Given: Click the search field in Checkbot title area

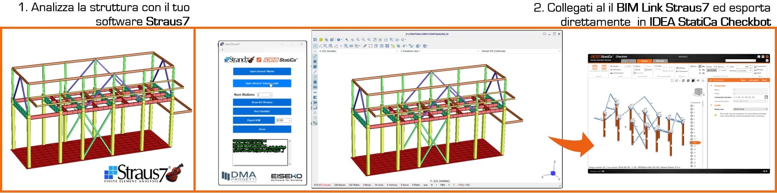Looking at the screenshot, I should [740, 60].
